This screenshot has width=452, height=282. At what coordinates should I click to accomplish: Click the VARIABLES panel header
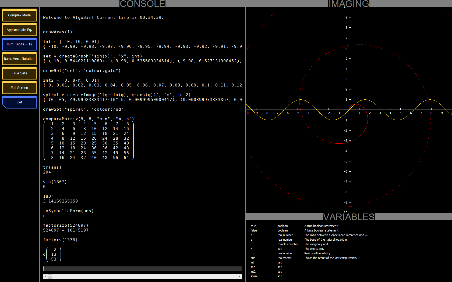(x=349, y=217)
